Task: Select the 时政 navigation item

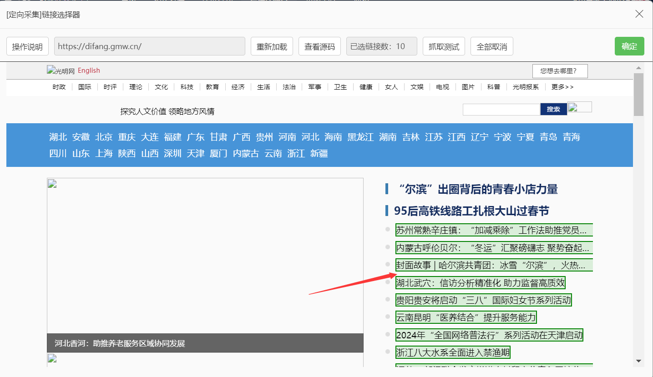Action: coord(59,87)
